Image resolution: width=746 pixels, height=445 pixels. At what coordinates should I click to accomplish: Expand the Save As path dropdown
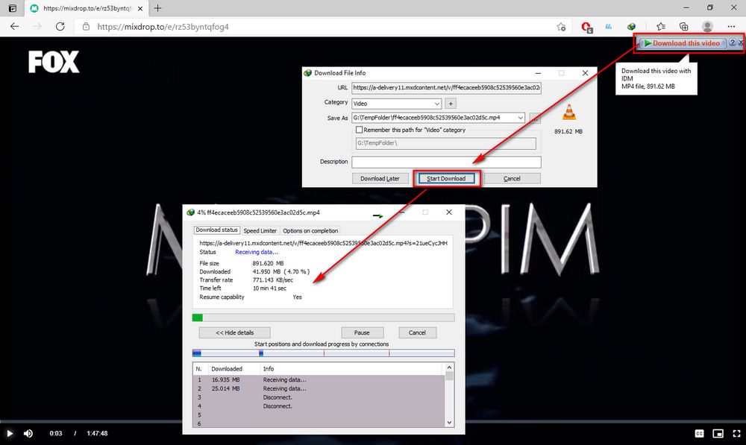pyautogui.click(x=520, y=118)
